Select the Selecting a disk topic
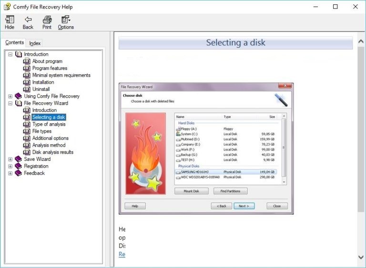Image resolution: width=366 pixels, height=268 pixels. [49, 117]
